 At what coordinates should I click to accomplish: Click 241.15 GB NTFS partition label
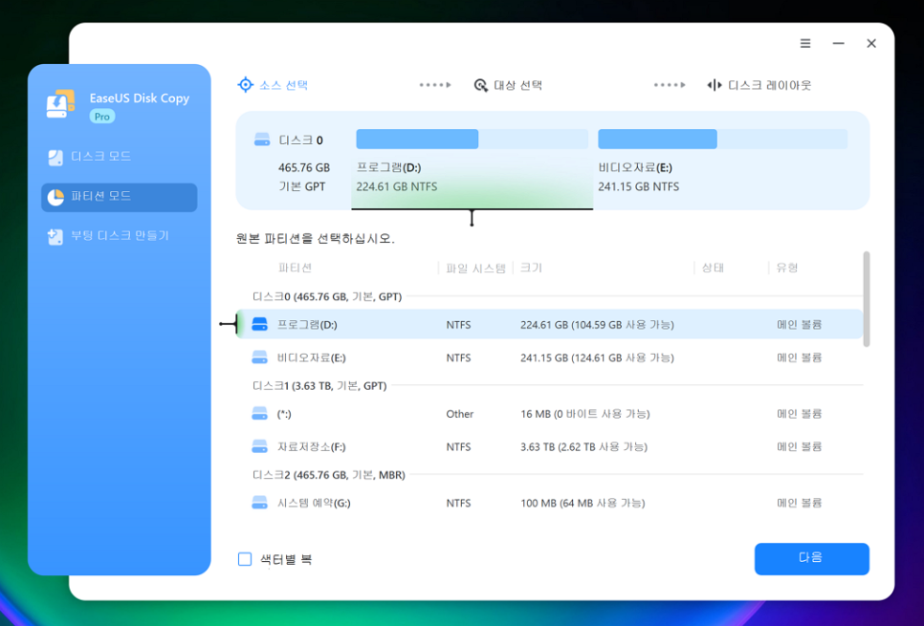click(638, 186)
